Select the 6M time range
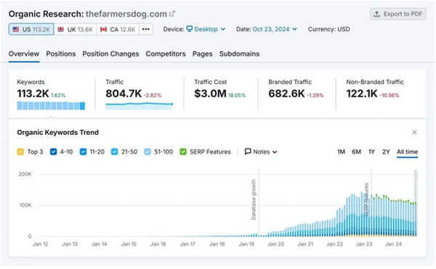This screenshot has width=436, height=269. 357,152
